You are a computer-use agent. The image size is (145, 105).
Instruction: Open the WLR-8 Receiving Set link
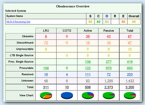[x=18, y=22]
